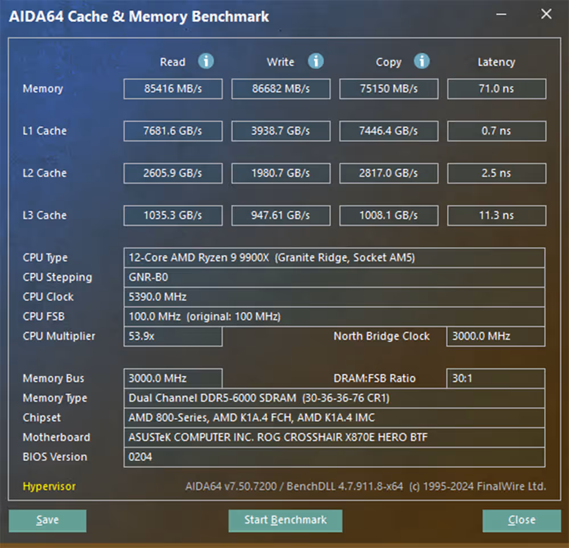
Task: Open the Read benchmark info tooltip icon
Action: [x=206, y=62]
